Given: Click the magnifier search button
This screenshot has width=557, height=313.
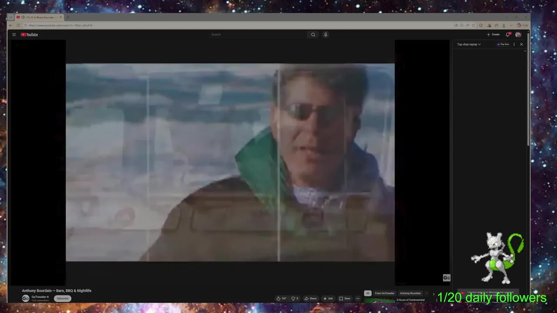Looking at the screenshot, I should tap(313, 34).
